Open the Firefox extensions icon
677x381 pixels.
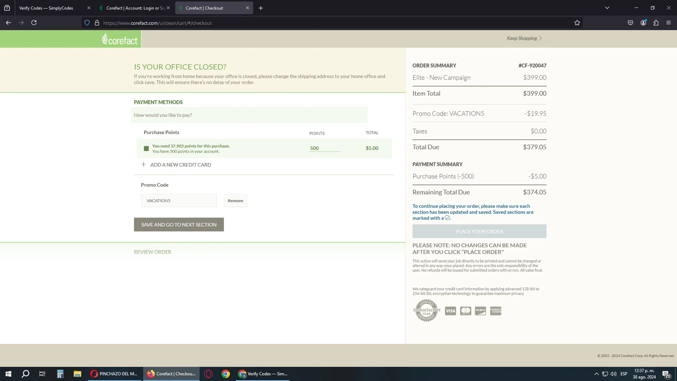point(656,23)
